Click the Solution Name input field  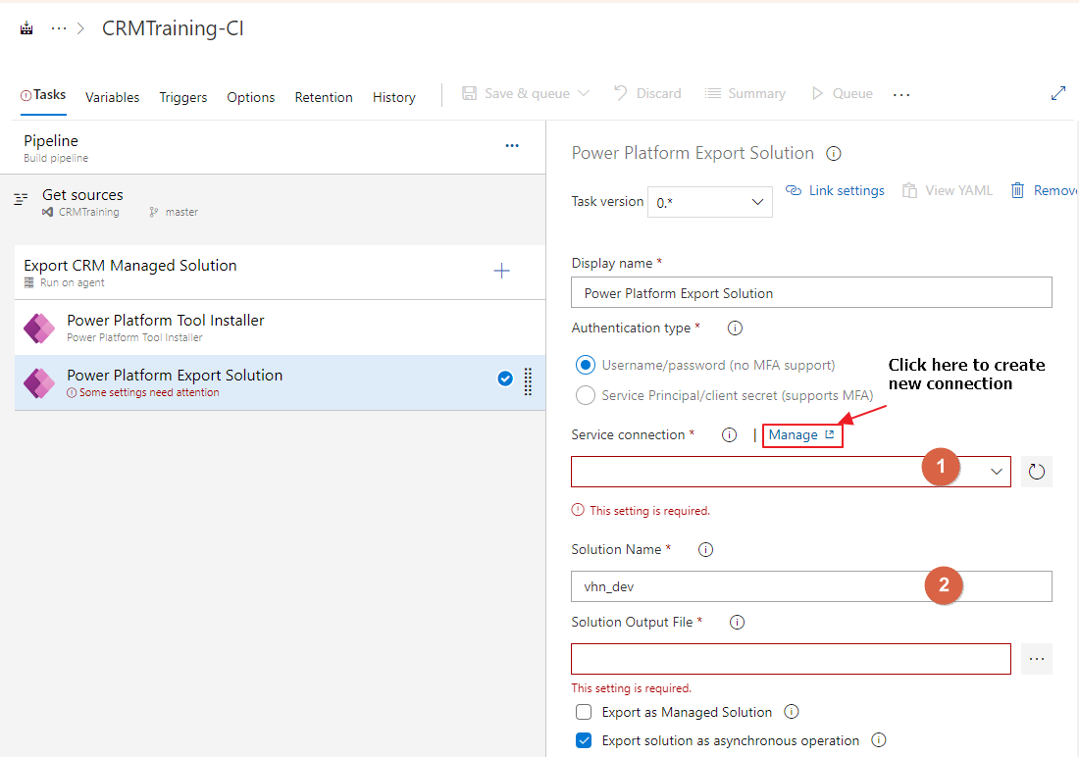point(811,586)
